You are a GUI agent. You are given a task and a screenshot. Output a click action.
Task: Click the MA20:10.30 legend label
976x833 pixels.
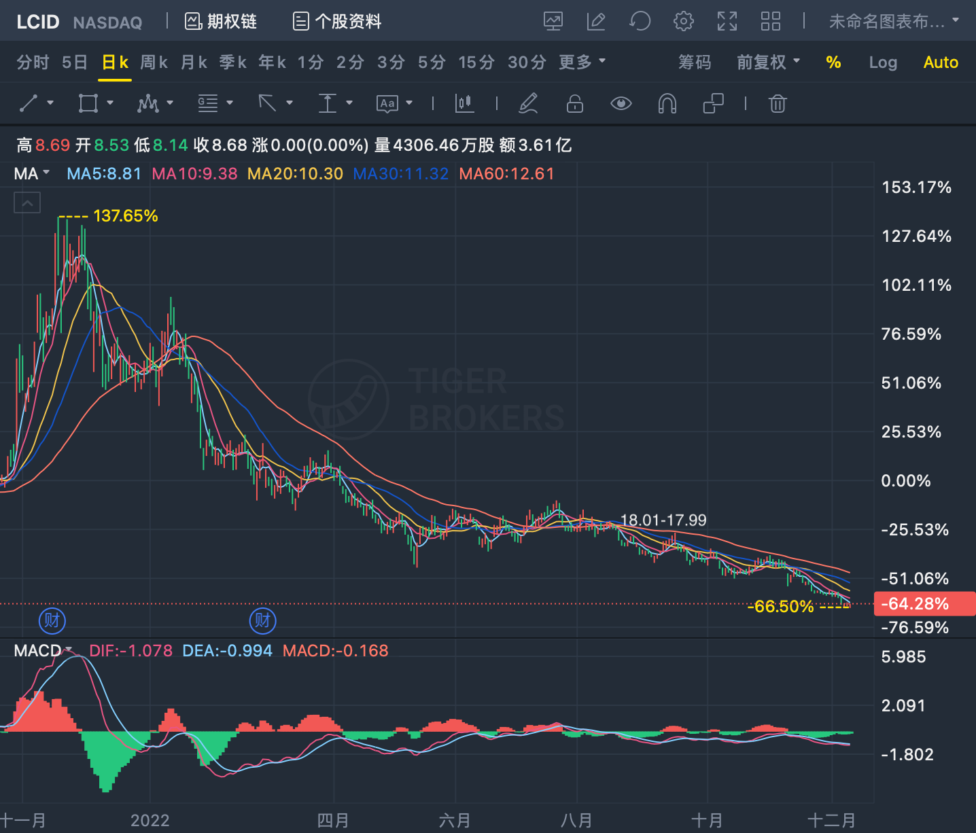point(295,173)
